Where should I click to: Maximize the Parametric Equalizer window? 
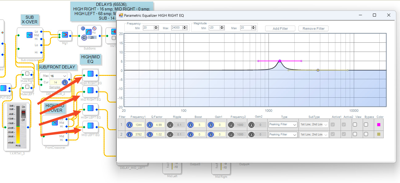click(x=374, y=15)
